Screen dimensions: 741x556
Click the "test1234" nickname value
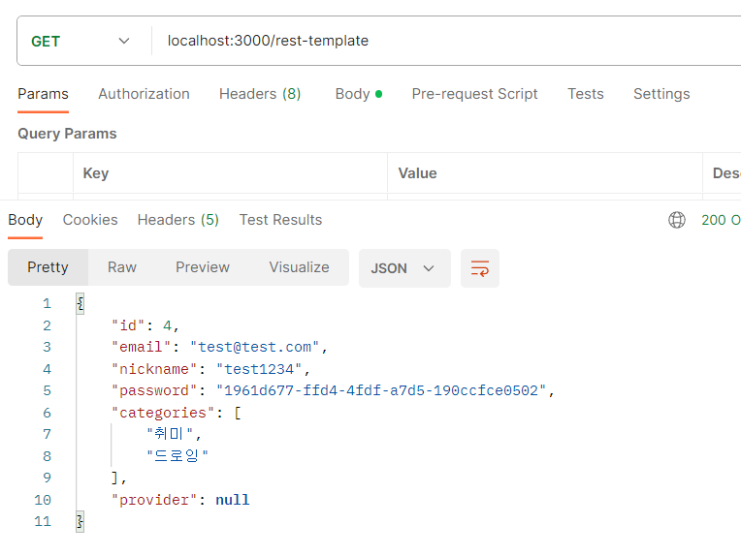click(259, 369)
